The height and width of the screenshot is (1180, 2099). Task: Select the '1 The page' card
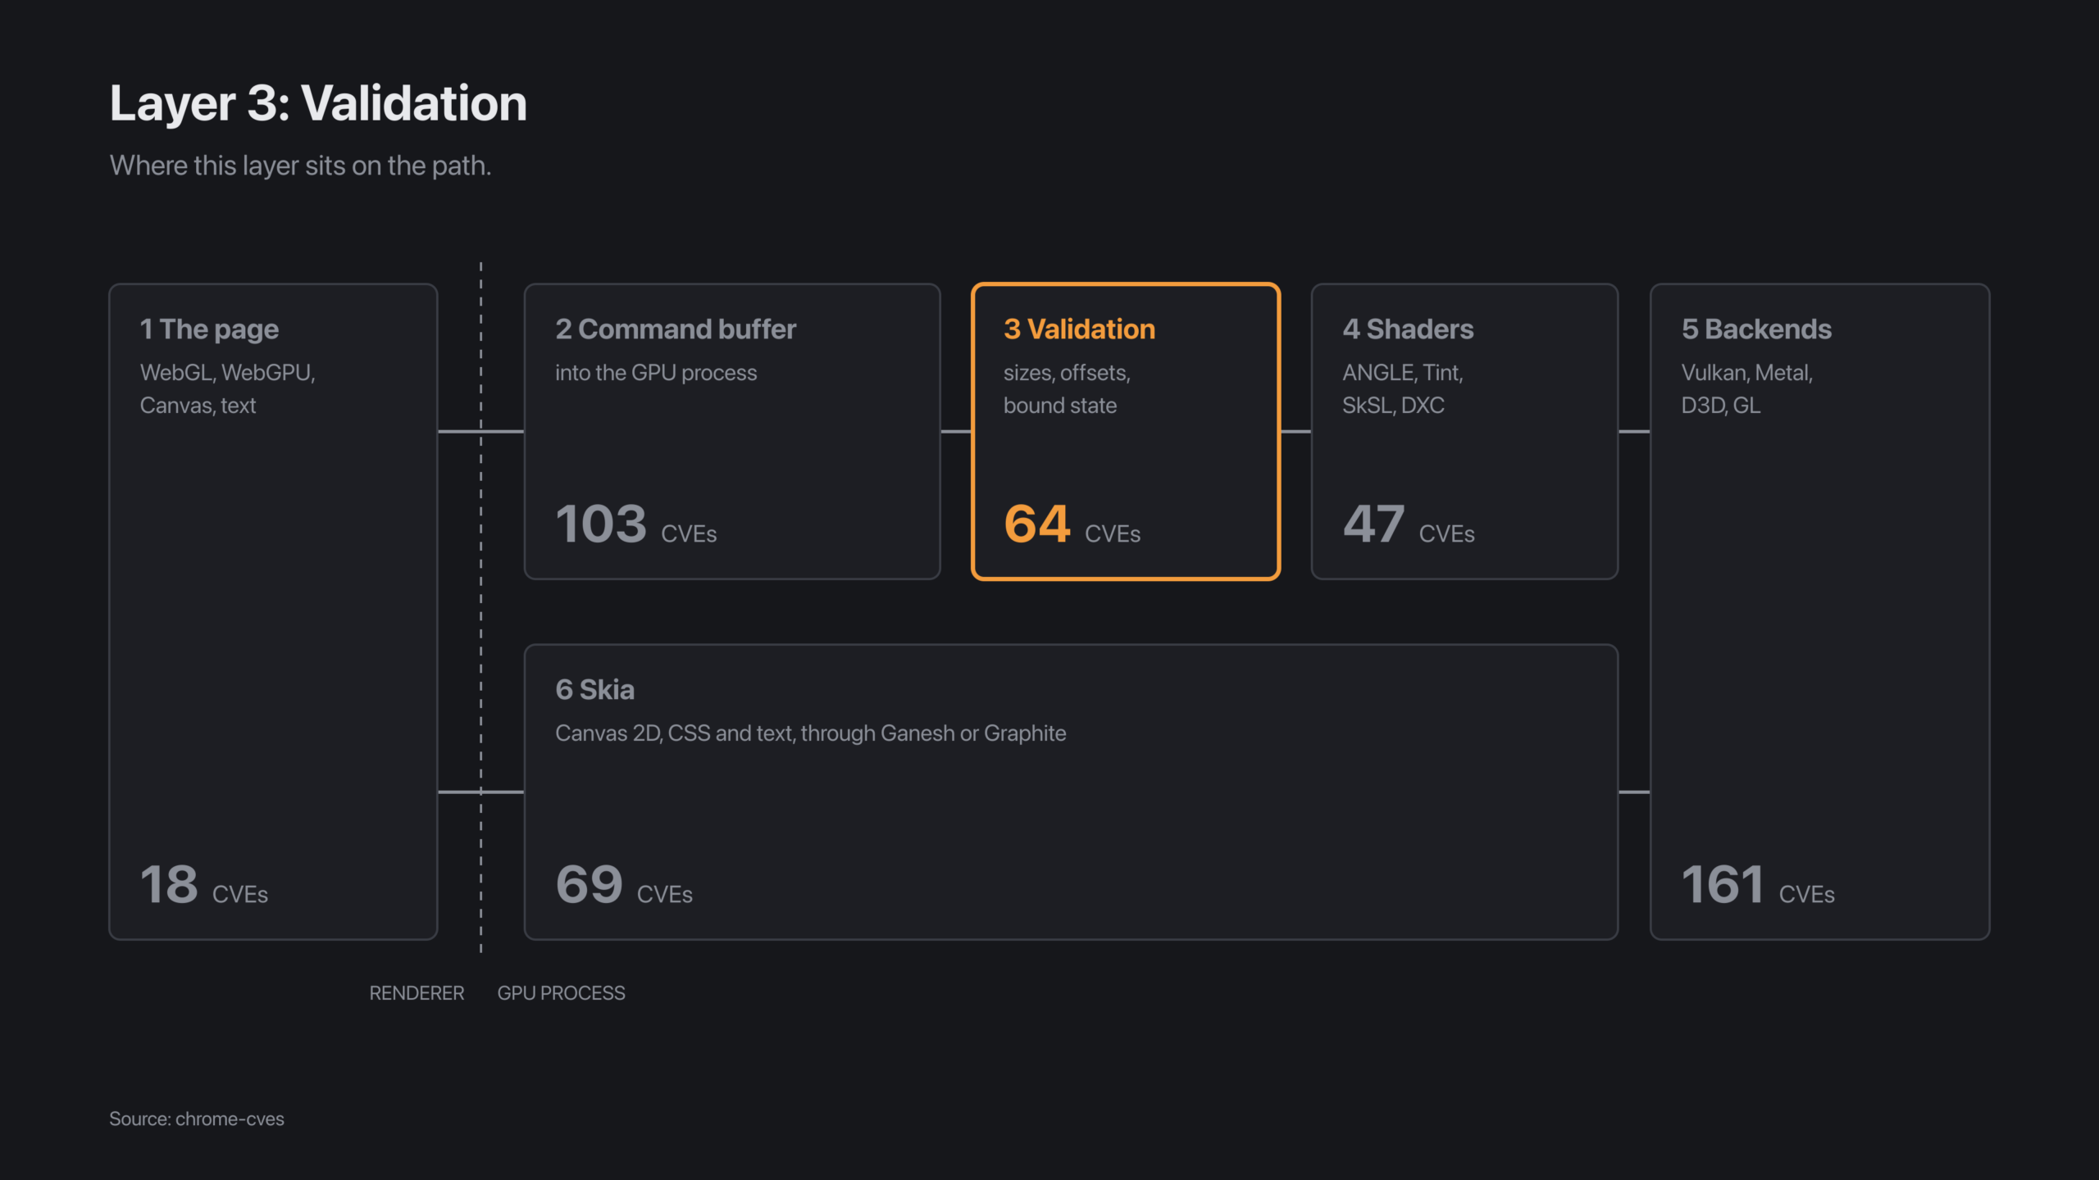point(273,611)
